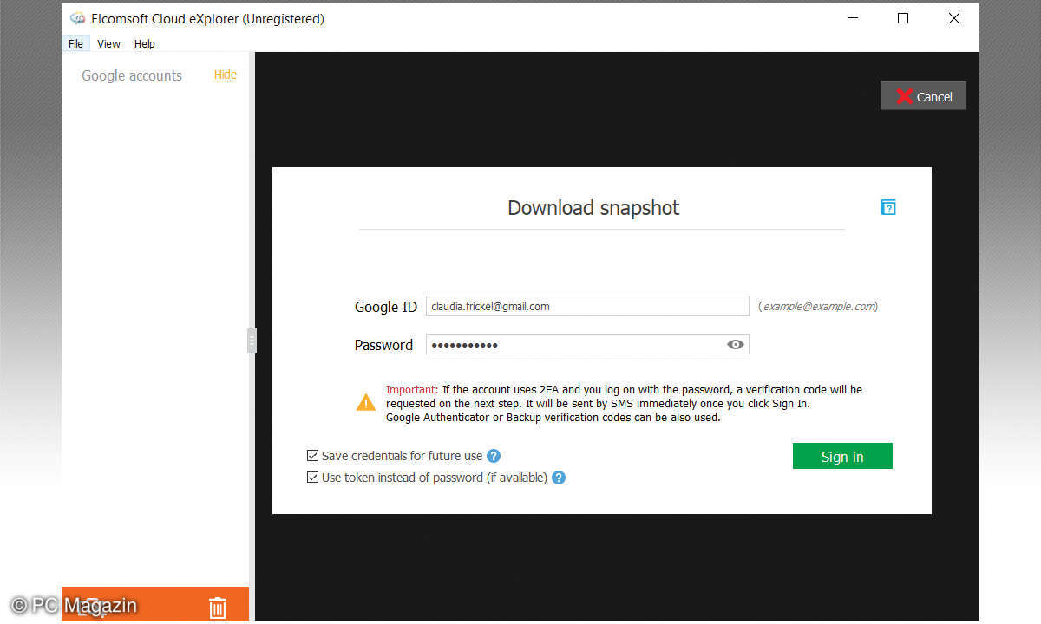This screenshot has width=1041, height=624.
Task: Open the View menu
Action: click(x=108, y=44)
